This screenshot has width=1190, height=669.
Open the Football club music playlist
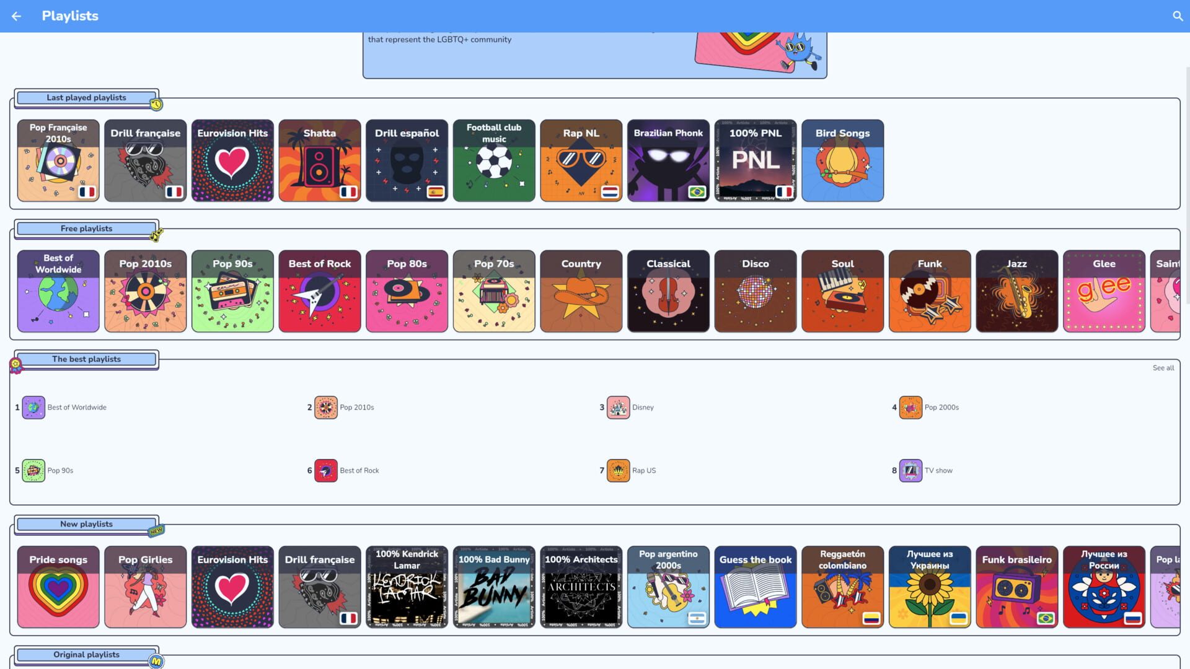click(x=494, y=160)
